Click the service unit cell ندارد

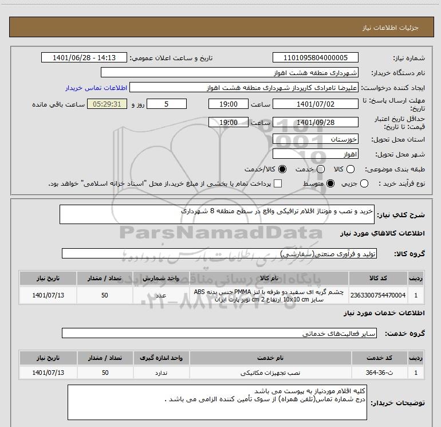point(161,373)
